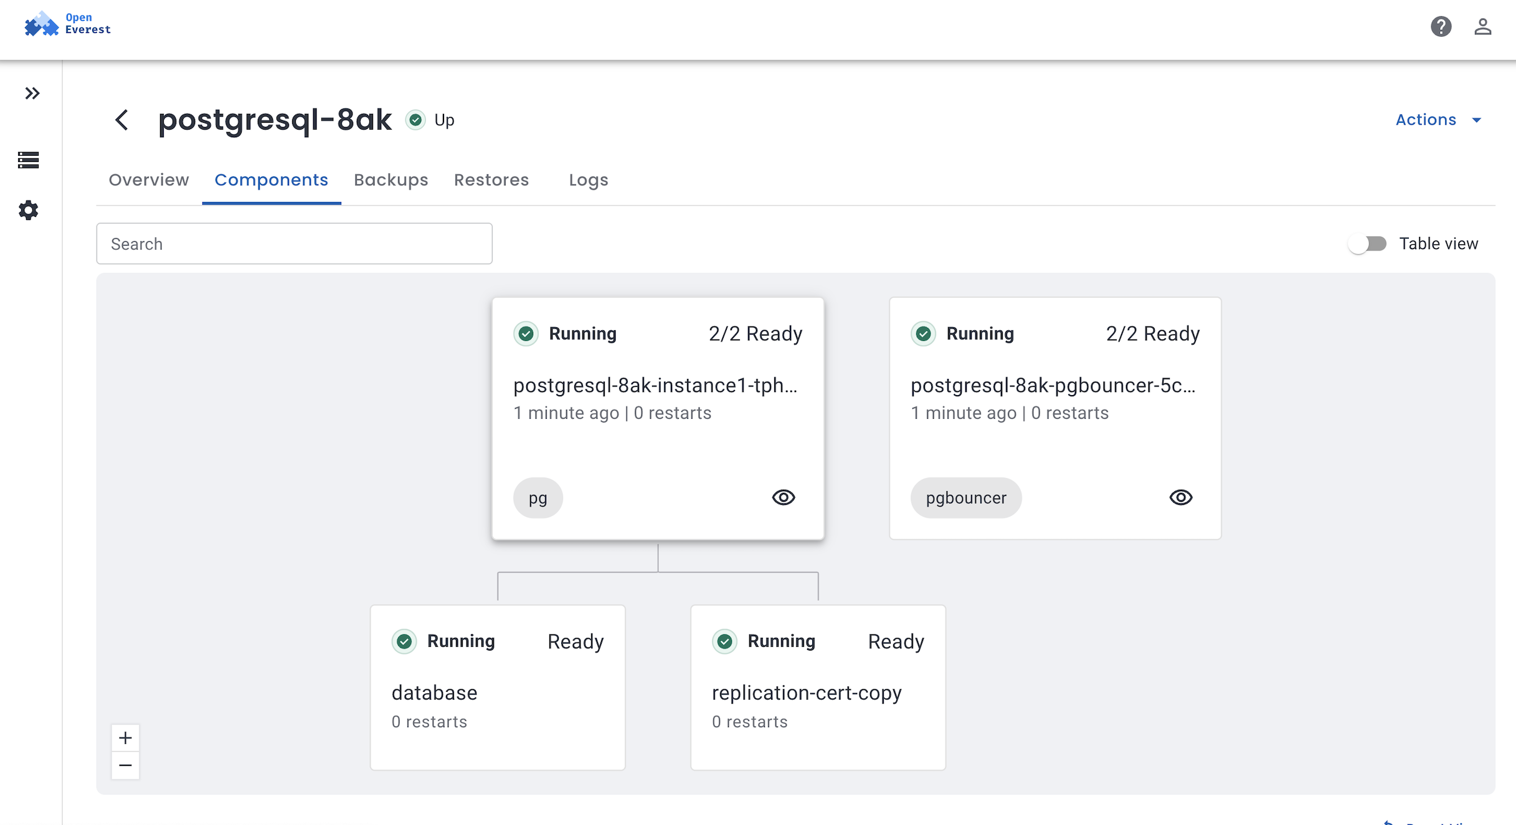Click Running status icon on database card
Viewport: 1516px width, 825px height.
pyautogui.click(x=404, y=641)
